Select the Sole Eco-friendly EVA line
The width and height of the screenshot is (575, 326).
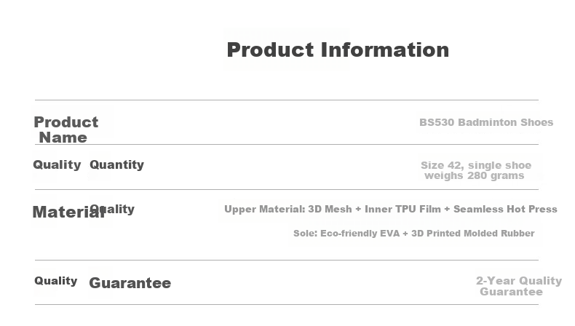[x=413, y=234]
